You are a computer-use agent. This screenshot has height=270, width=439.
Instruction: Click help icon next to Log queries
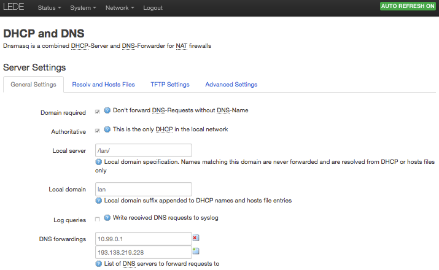coord(107,218)
